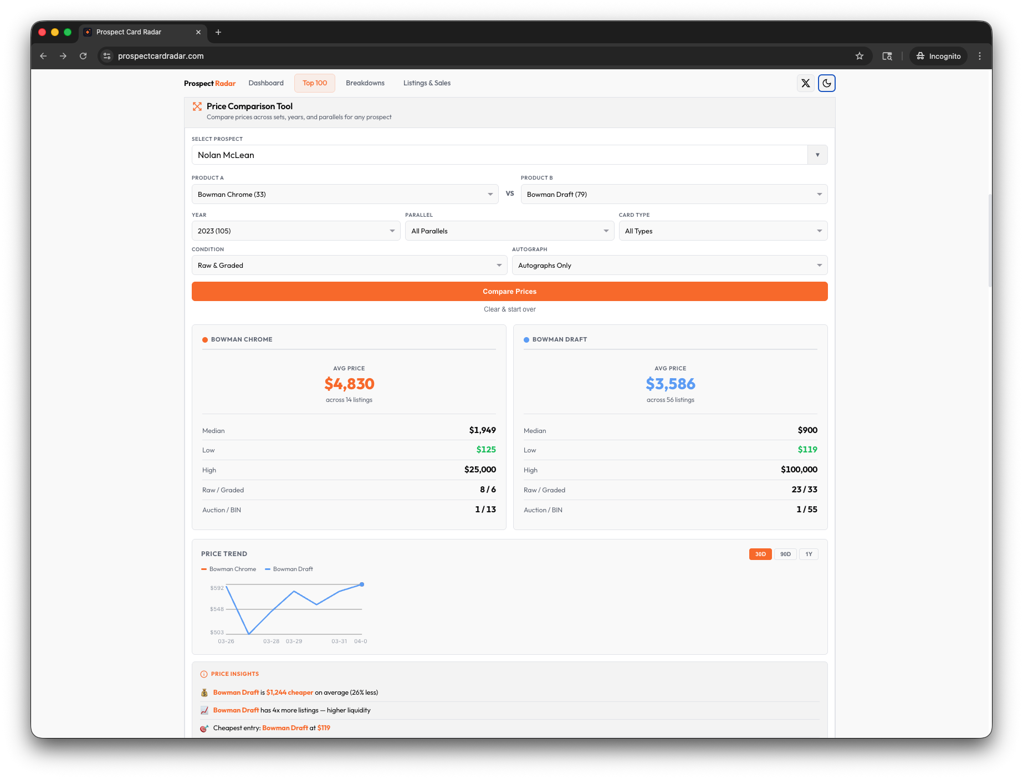Click Bowman Draft high value $100,000
The width and height of the screenshot is (1023, 779).
pyautogui.click(x=799, y=470)
